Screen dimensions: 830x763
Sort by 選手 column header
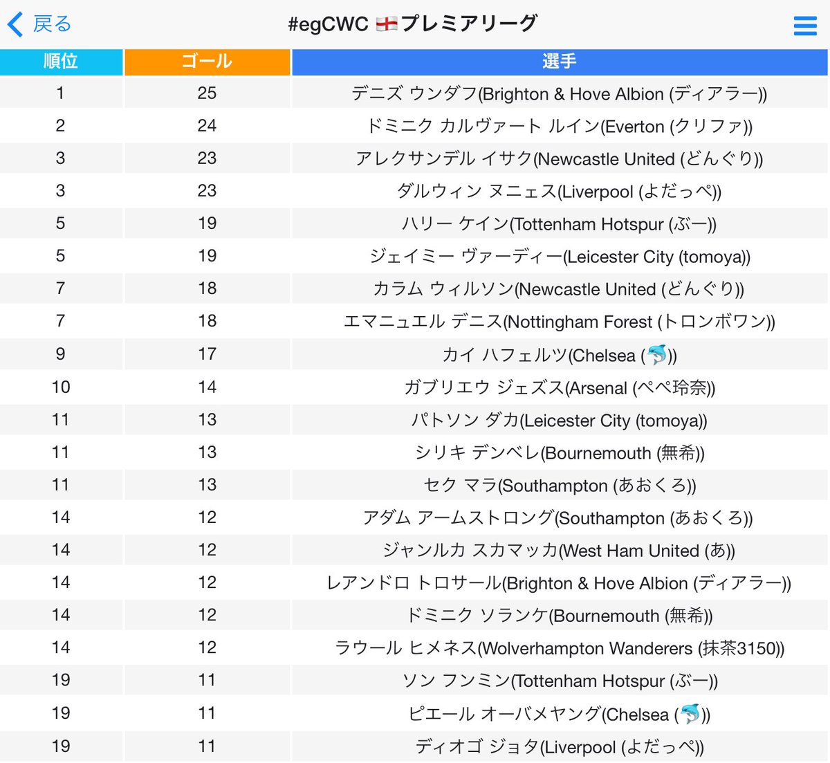[560, 62]
